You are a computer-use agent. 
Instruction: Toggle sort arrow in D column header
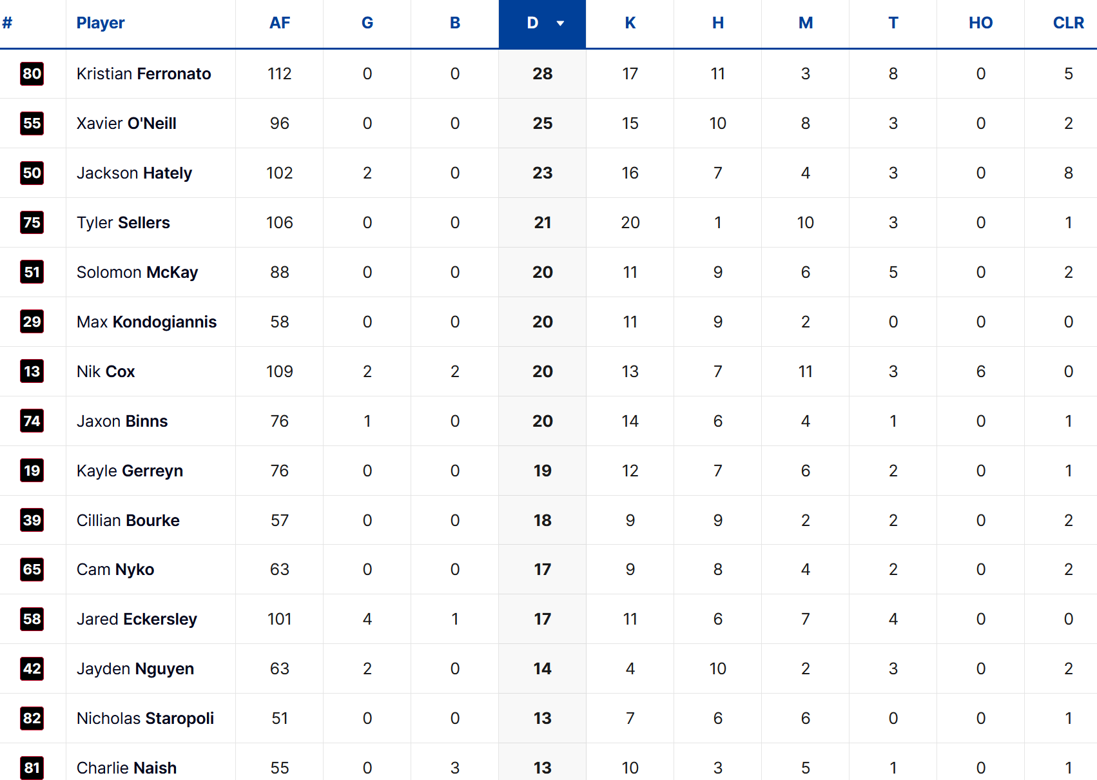click(x=560, y=23)
